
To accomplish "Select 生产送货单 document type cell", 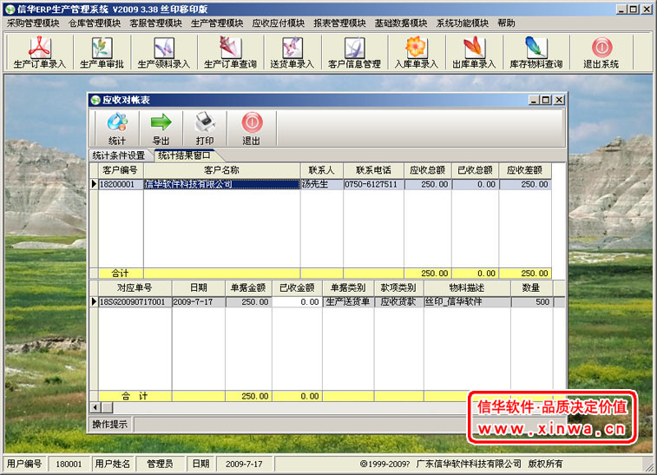I will coord(348,302).
